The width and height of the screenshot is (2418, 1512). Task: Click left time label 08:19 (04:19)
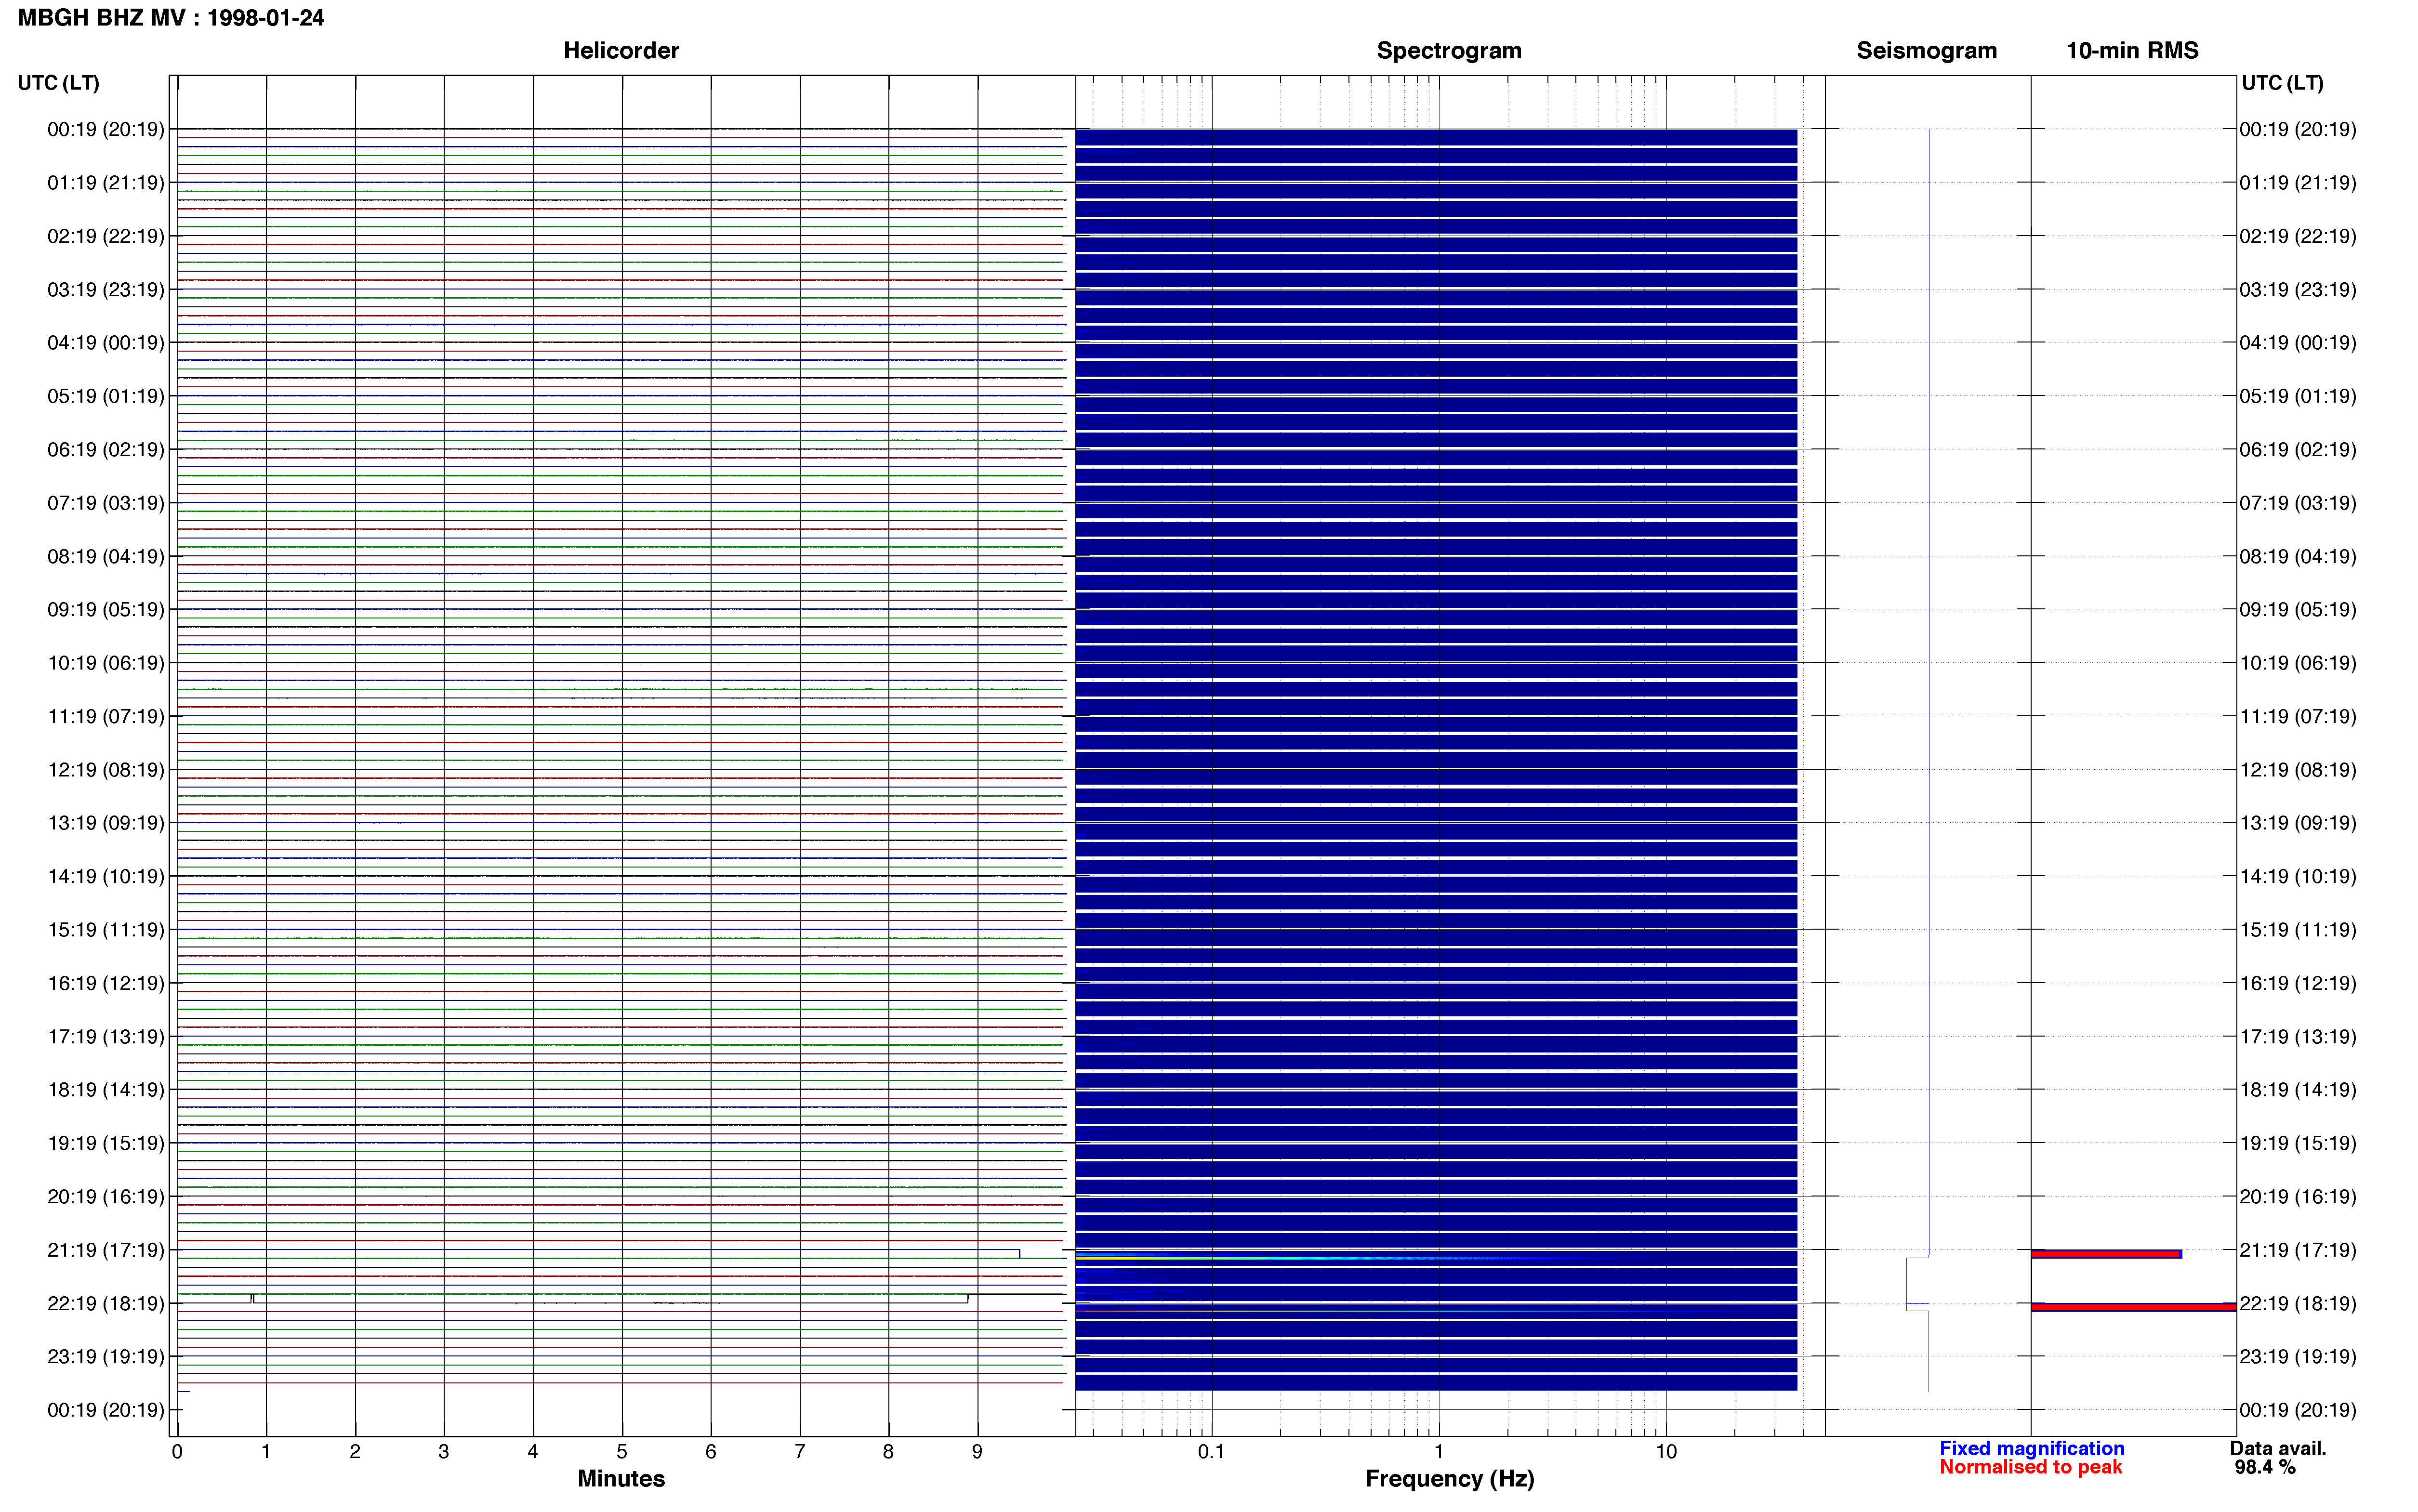[x=106, y=556]
